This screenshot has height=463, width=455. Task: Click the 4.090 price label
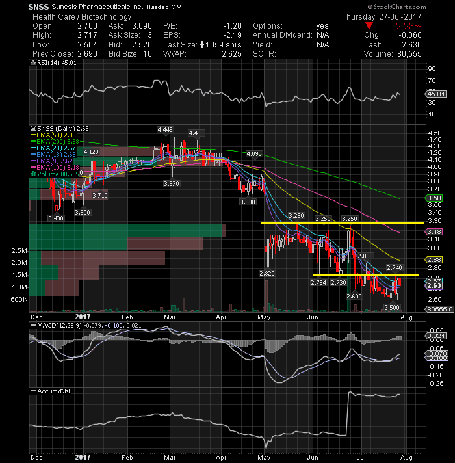coord(254,154)
